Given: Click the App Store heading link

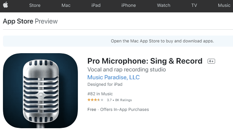Looking at the screenshot, I should click(x=18, y=21).
